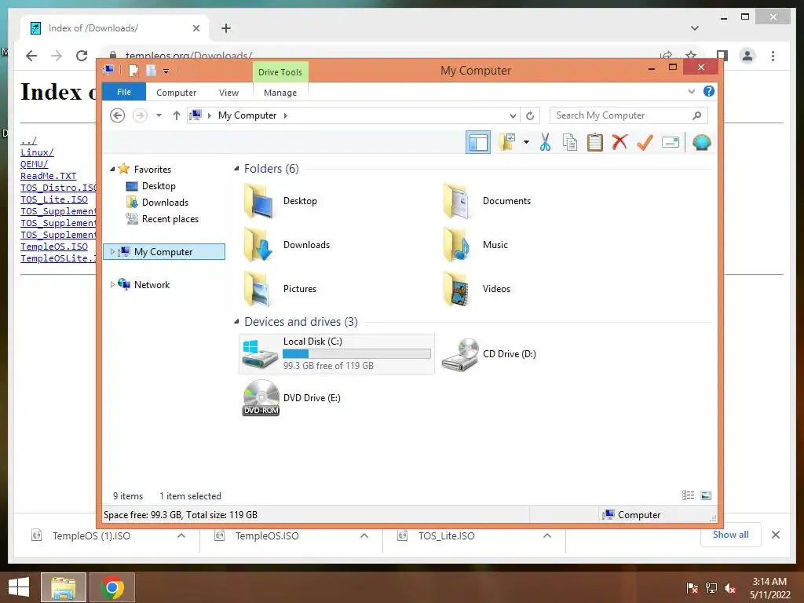Click the Paste clipboard toolbar icon
The image size is (804, 603).
coord(595,143)
